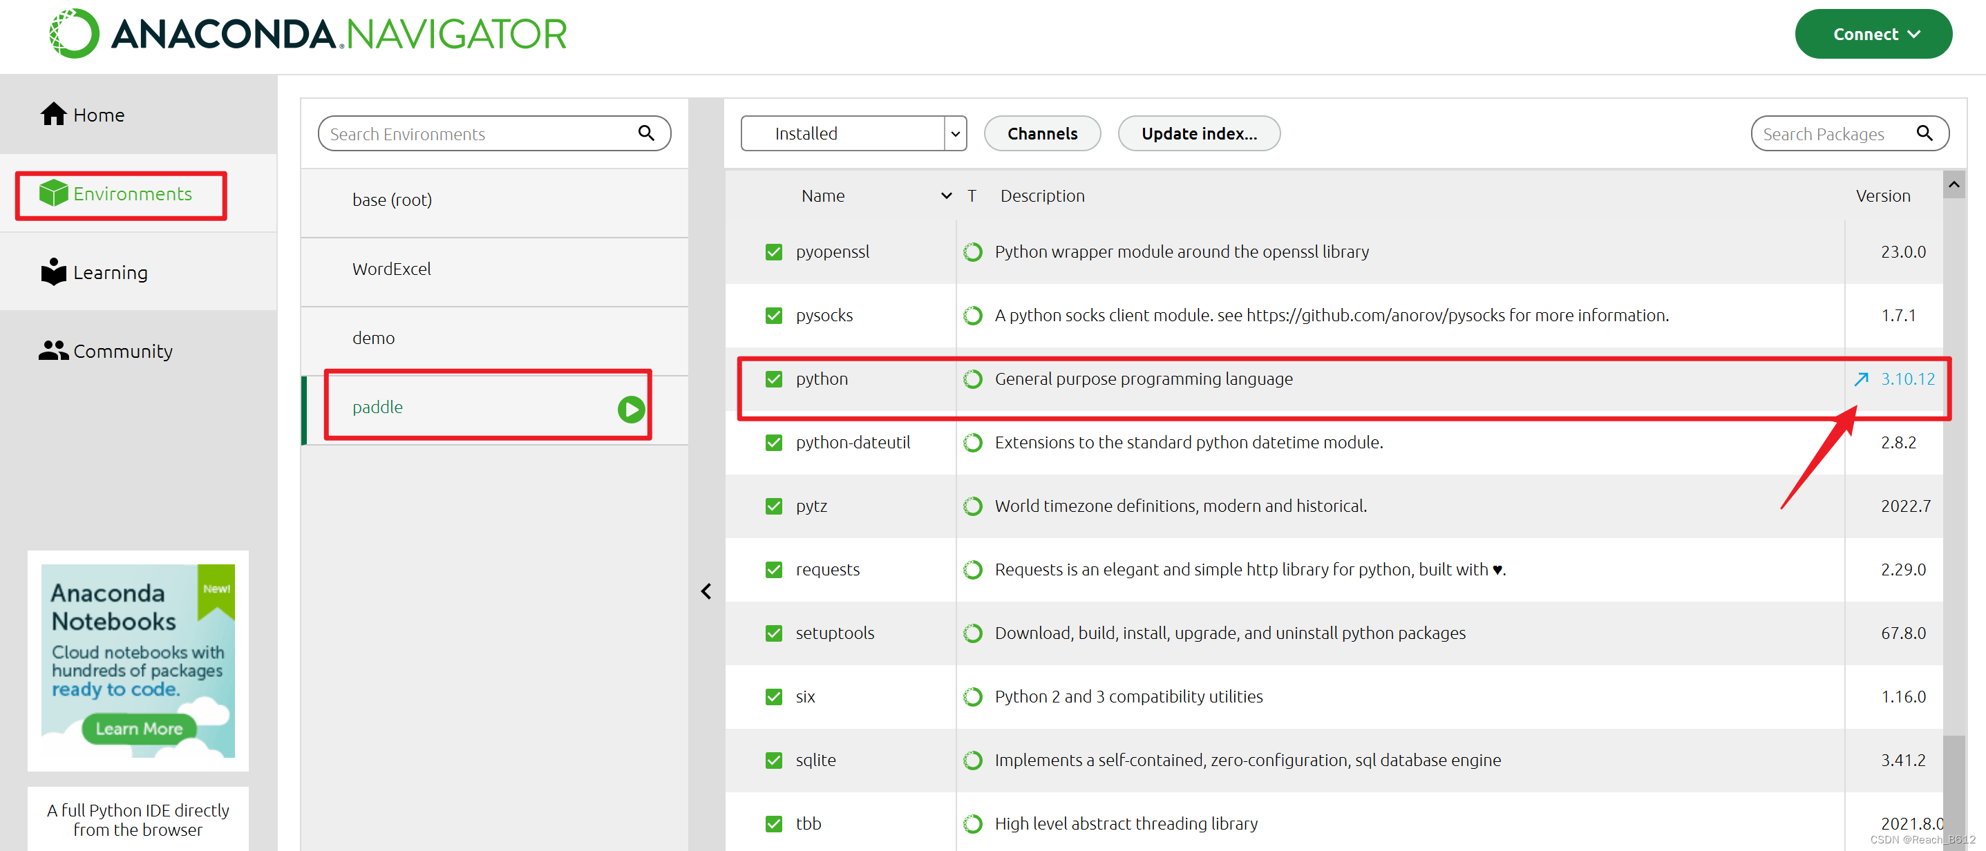Click the python upgrade arrow icon

point(1860,379)
